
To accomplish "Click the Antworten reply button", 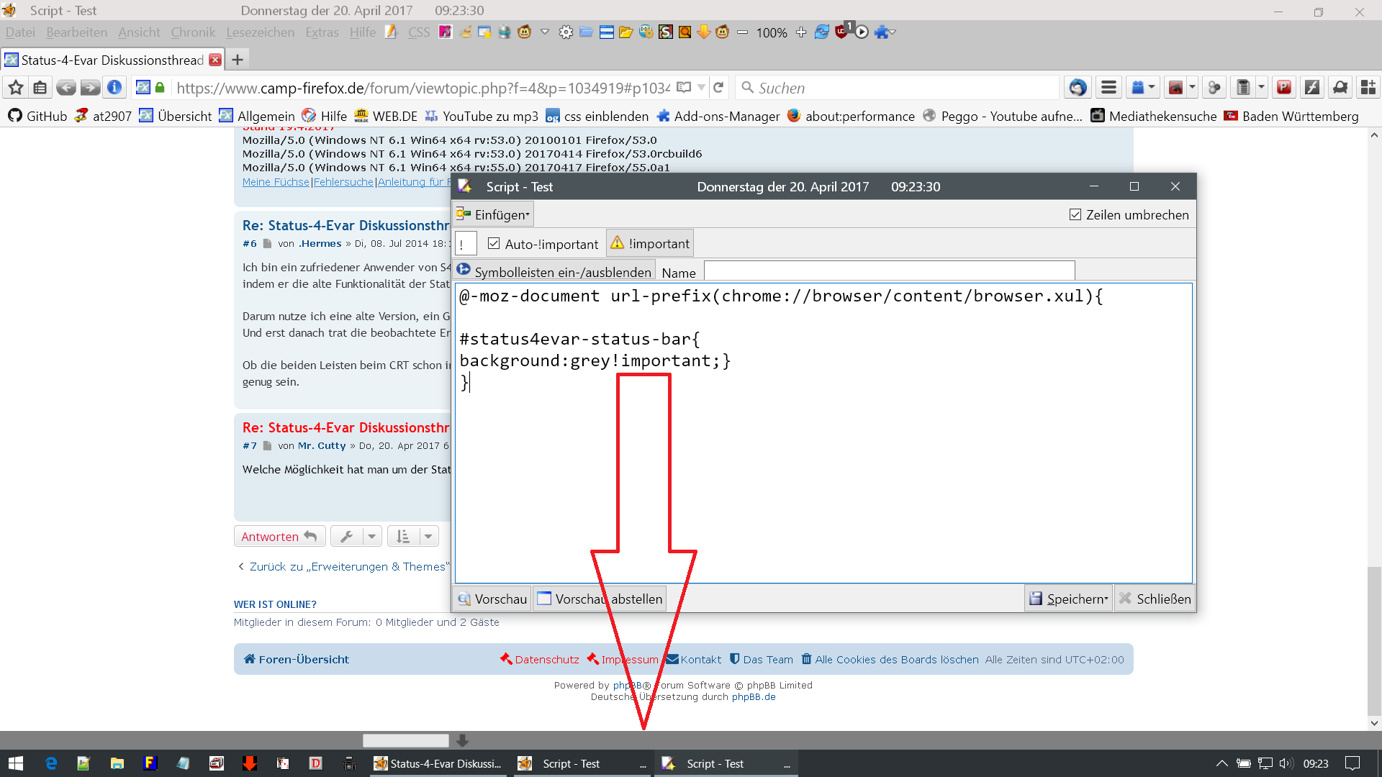I will 279,537.
